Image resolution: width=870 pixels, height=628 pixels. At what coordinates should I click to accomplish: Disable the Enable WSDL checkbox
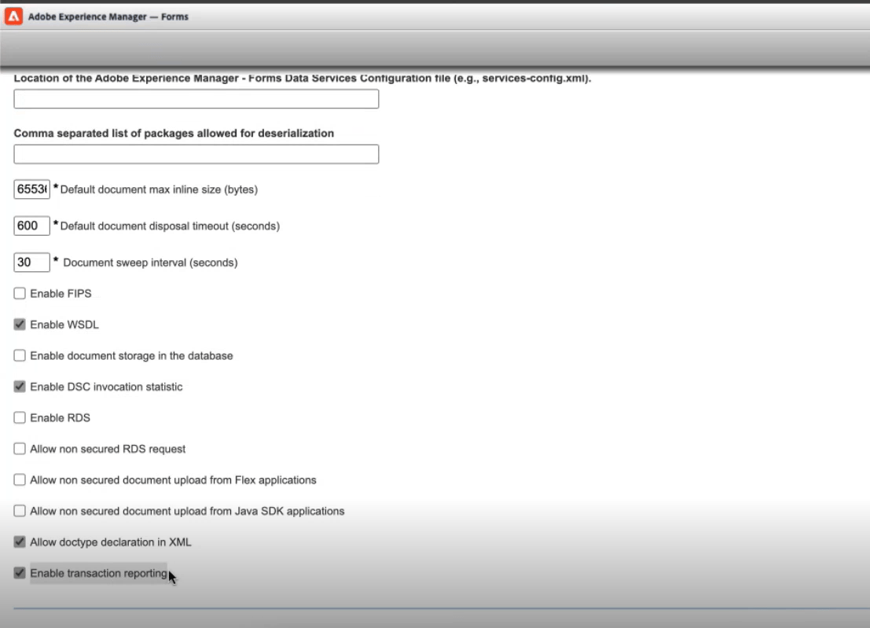19,324
